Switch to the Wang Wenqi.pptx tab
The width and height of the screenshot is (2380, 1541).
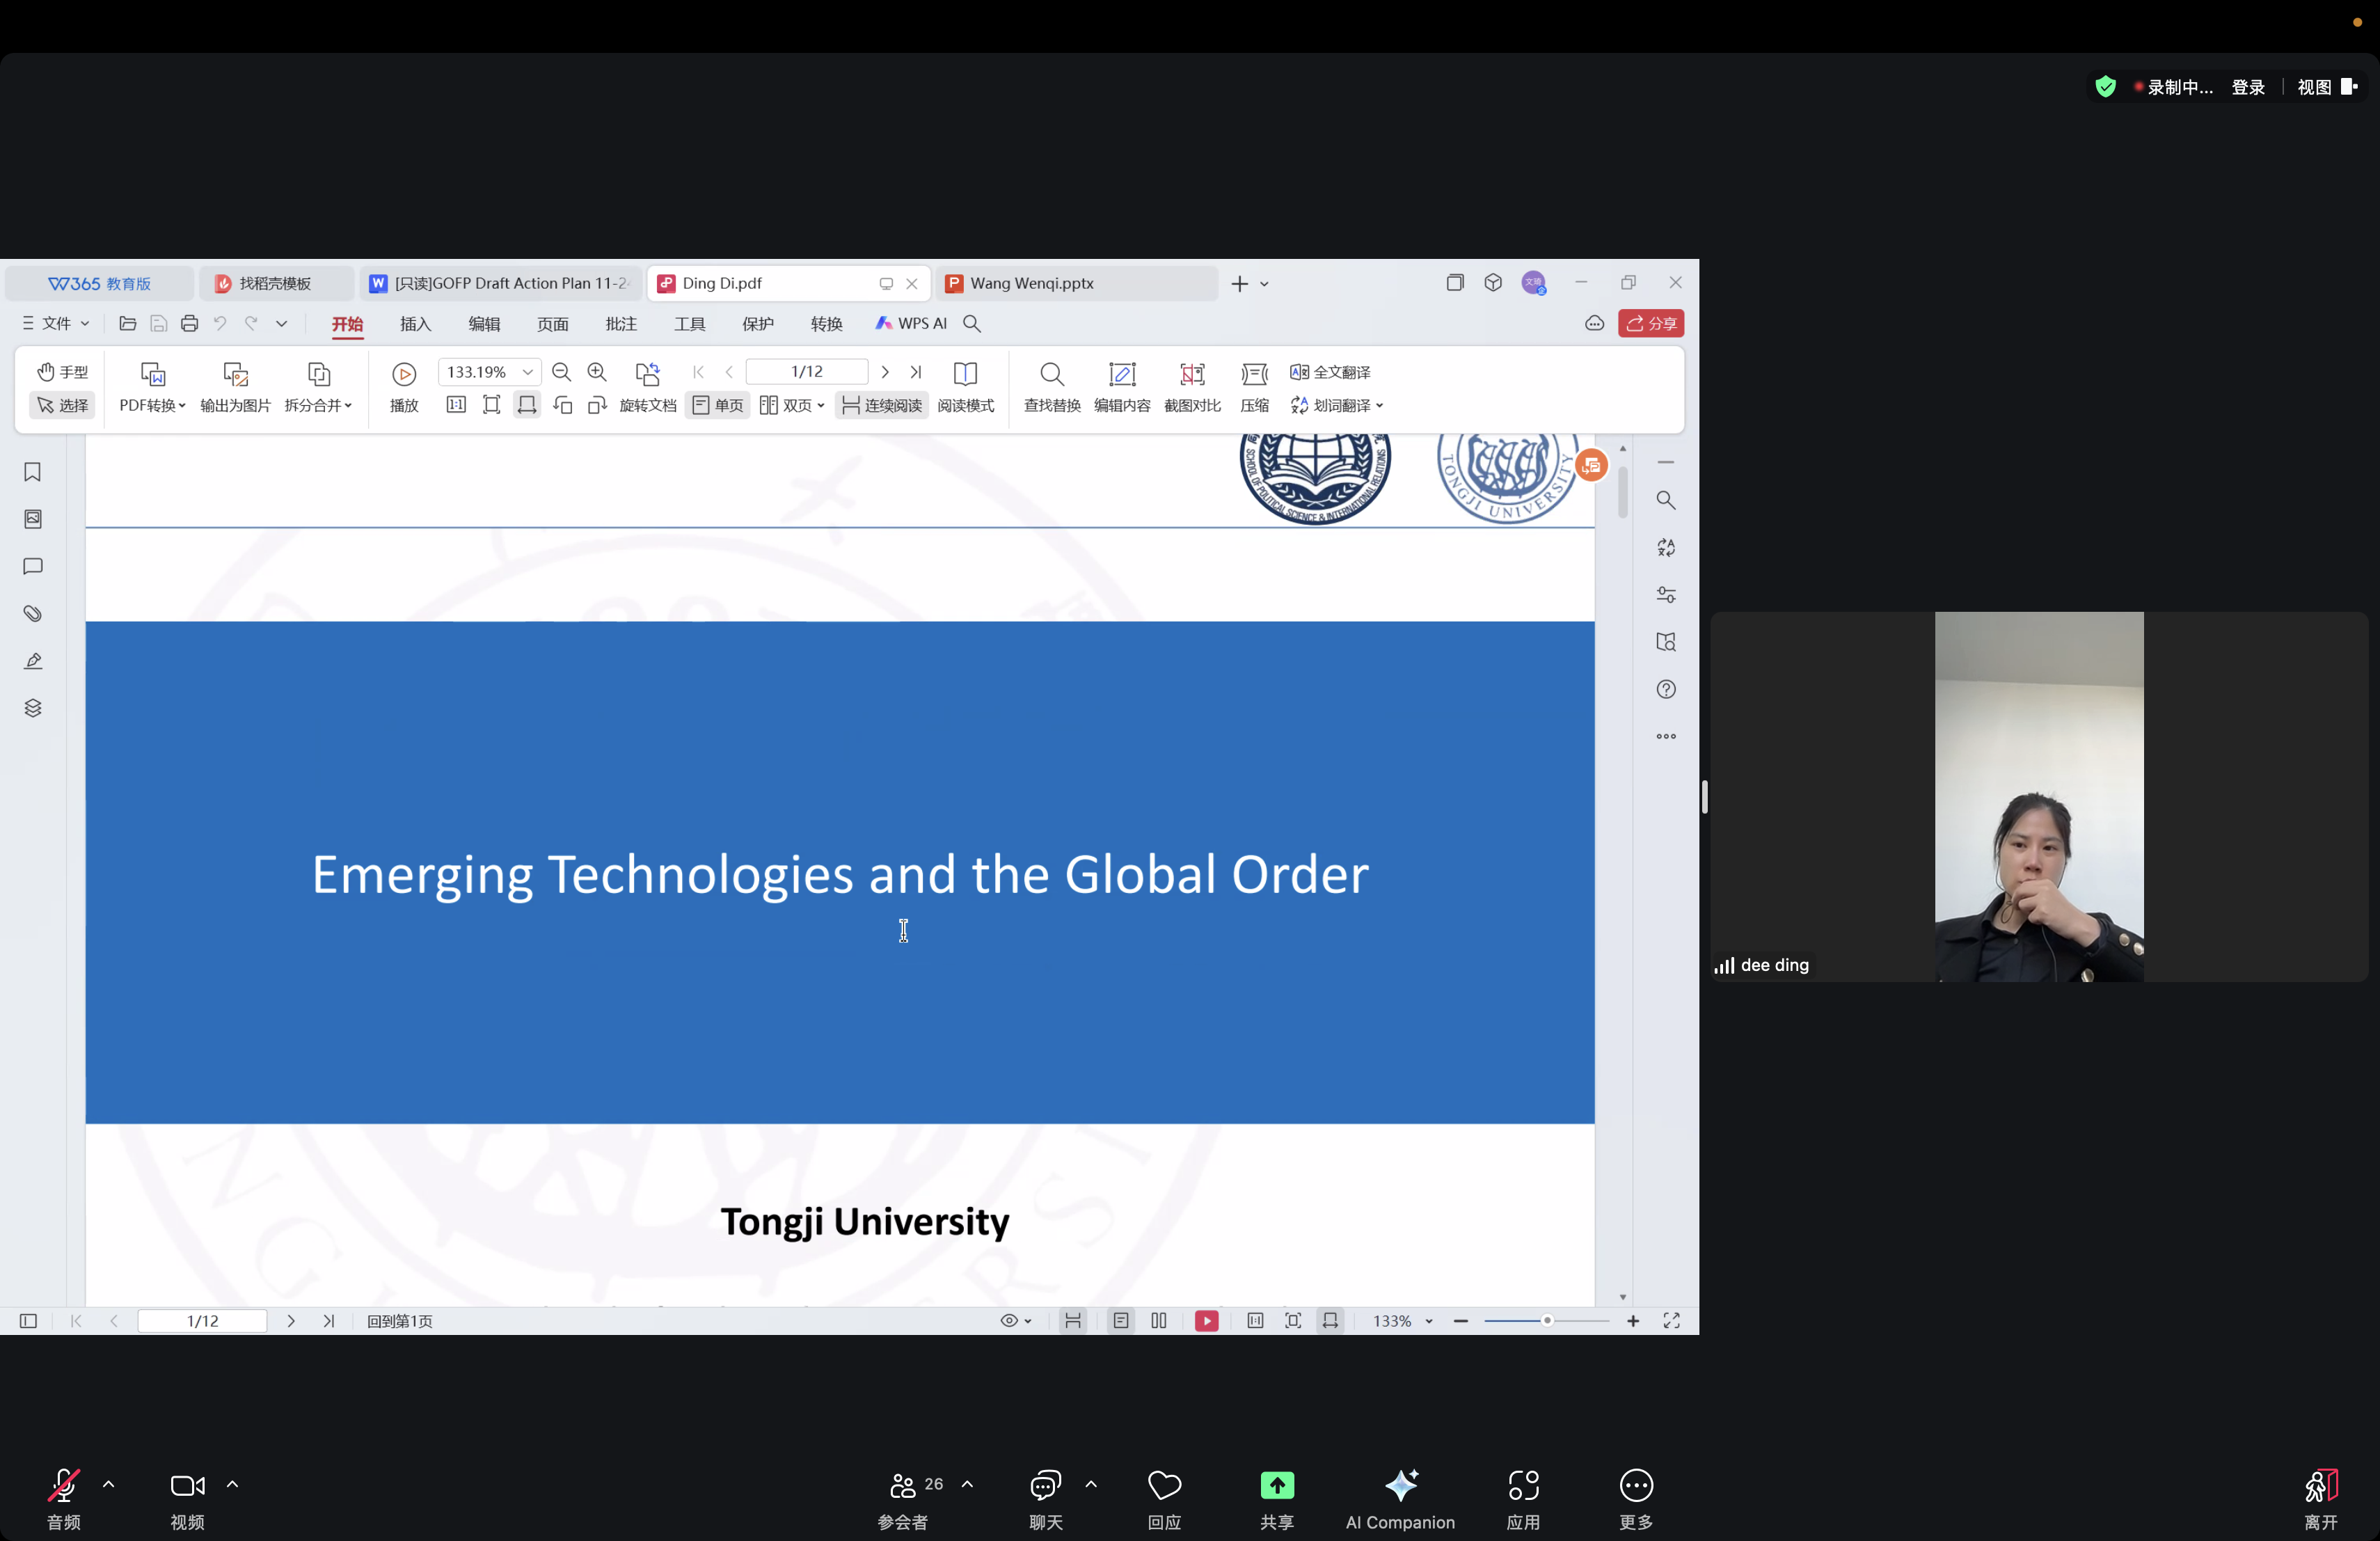click(x=1031, y=283)
